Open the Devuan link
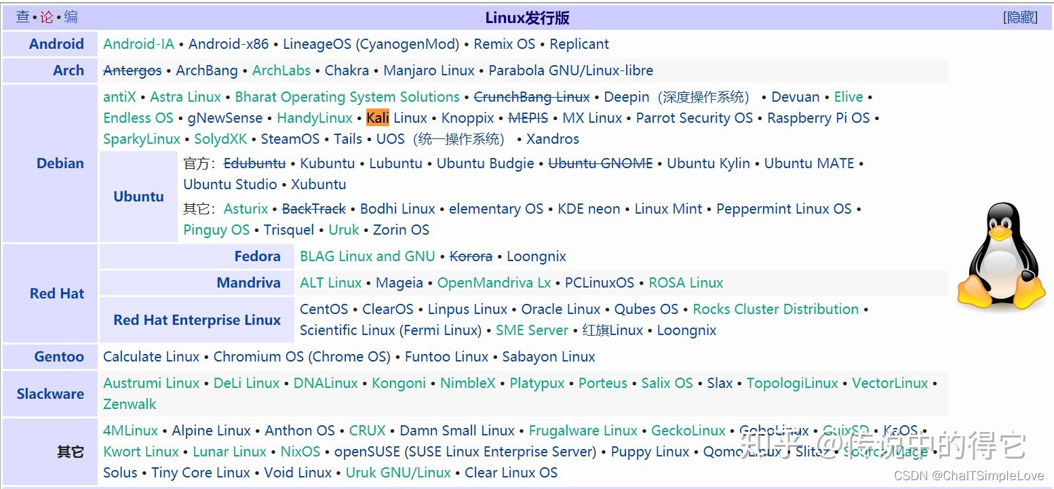Viewport: 1054px width, 489px height. [796, 97]
